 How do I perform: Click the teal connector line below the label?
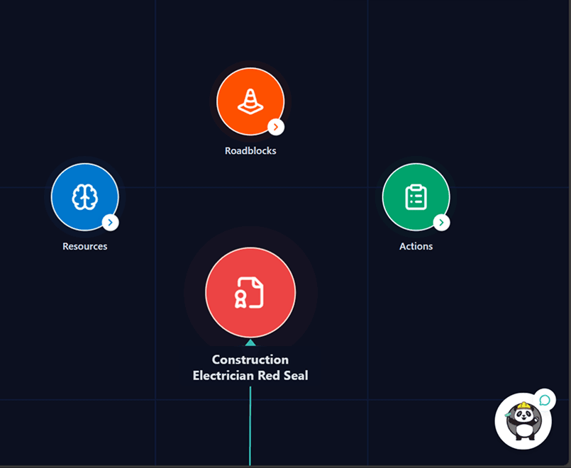(x=250, y=425)
